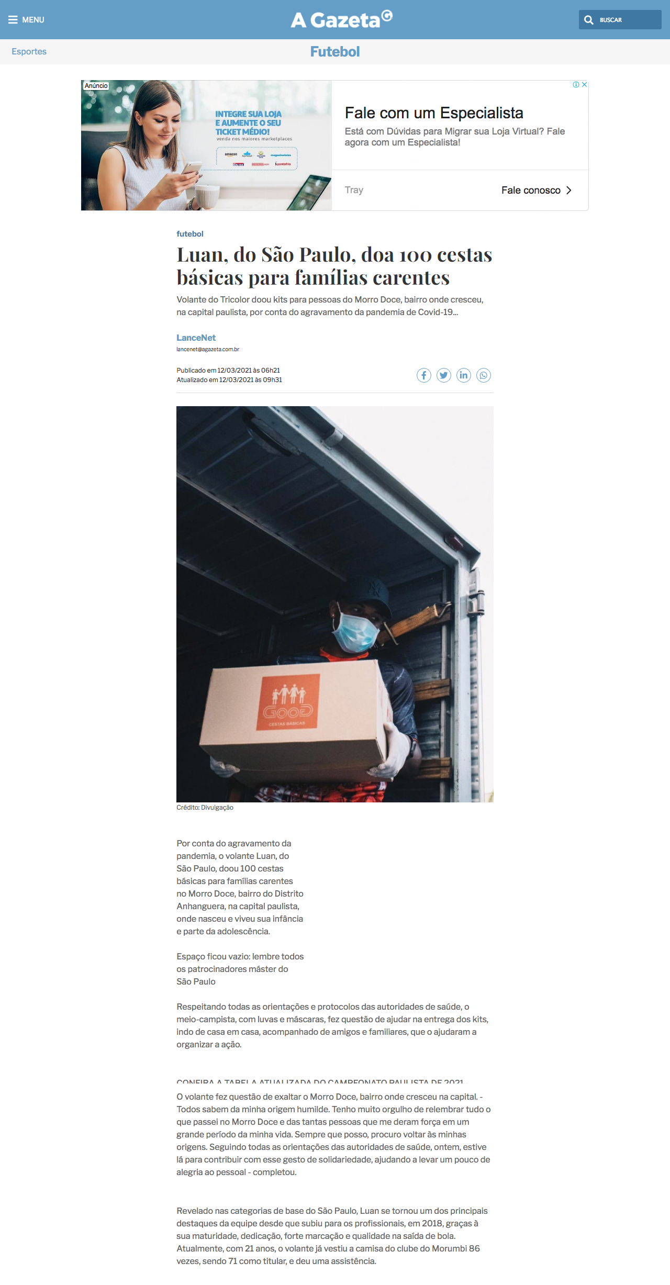Click the photo of Luan carrying box
This screenshot has width=670, height=1285.
[335, 604]
